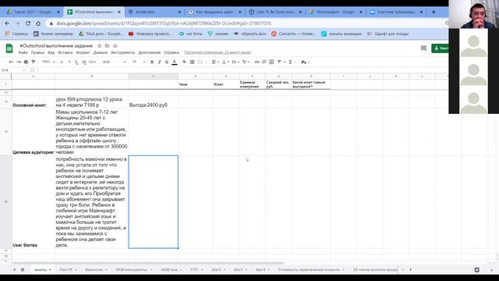This screenshot has height=281, width=499.
Task: Open the all sheets list icon
Action: click(23, 269)
